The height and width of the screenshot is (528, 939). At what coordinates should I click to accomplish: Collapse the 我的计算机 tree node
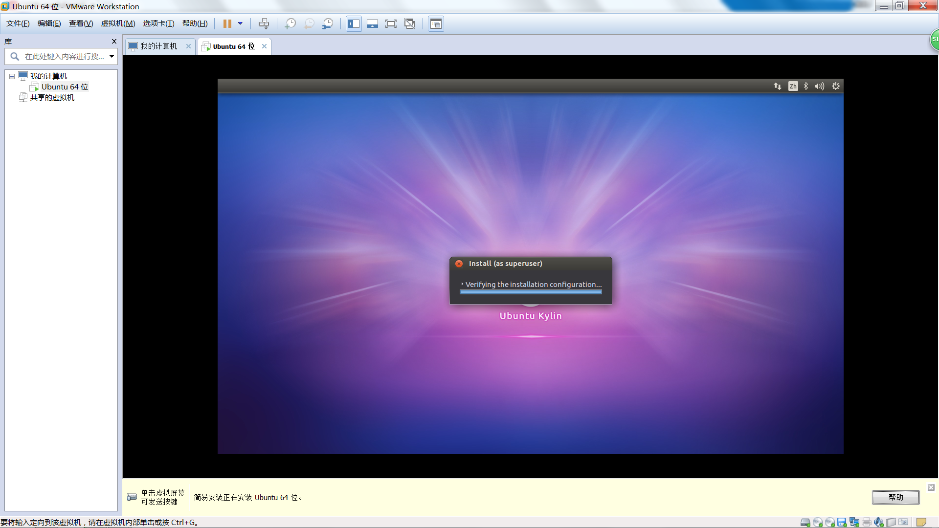tap(12, 76)
